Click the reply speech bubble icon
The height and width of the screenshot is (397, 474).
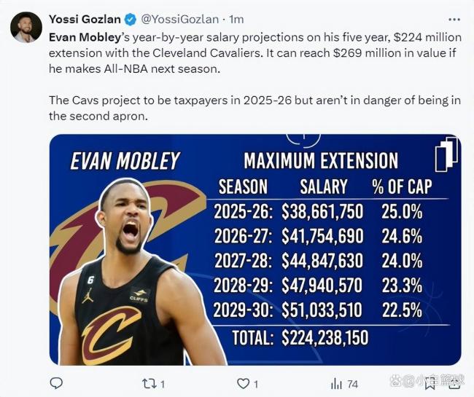[x=56, y=383]
